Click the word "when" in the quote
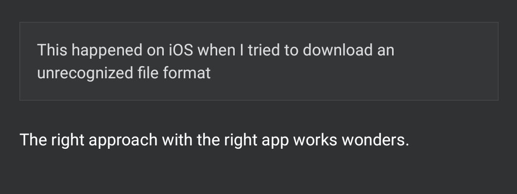This screenshot has width=517, height=194. point(216,50)
